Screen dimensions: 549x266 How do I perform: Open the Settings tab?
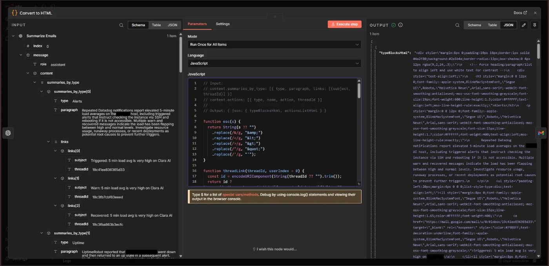[222, 24]
